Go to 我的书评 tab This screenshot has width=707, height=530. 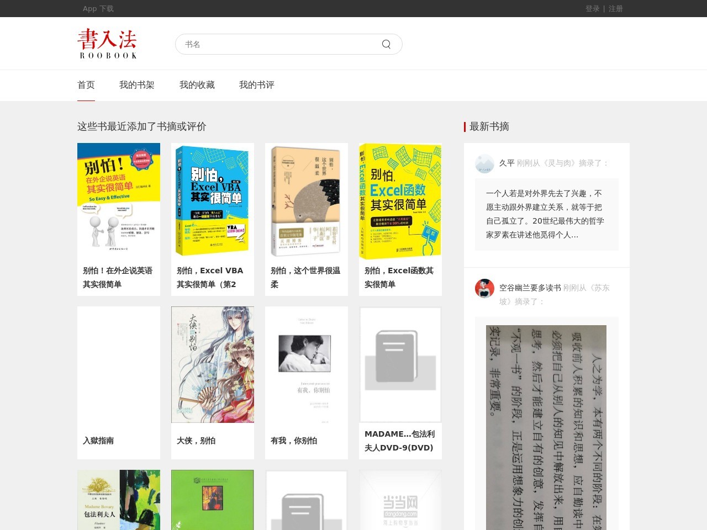[257, 85]
